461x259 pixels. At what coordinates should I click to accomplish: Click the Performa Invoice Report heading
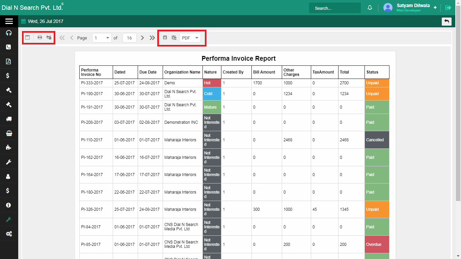tap(239, 58)
